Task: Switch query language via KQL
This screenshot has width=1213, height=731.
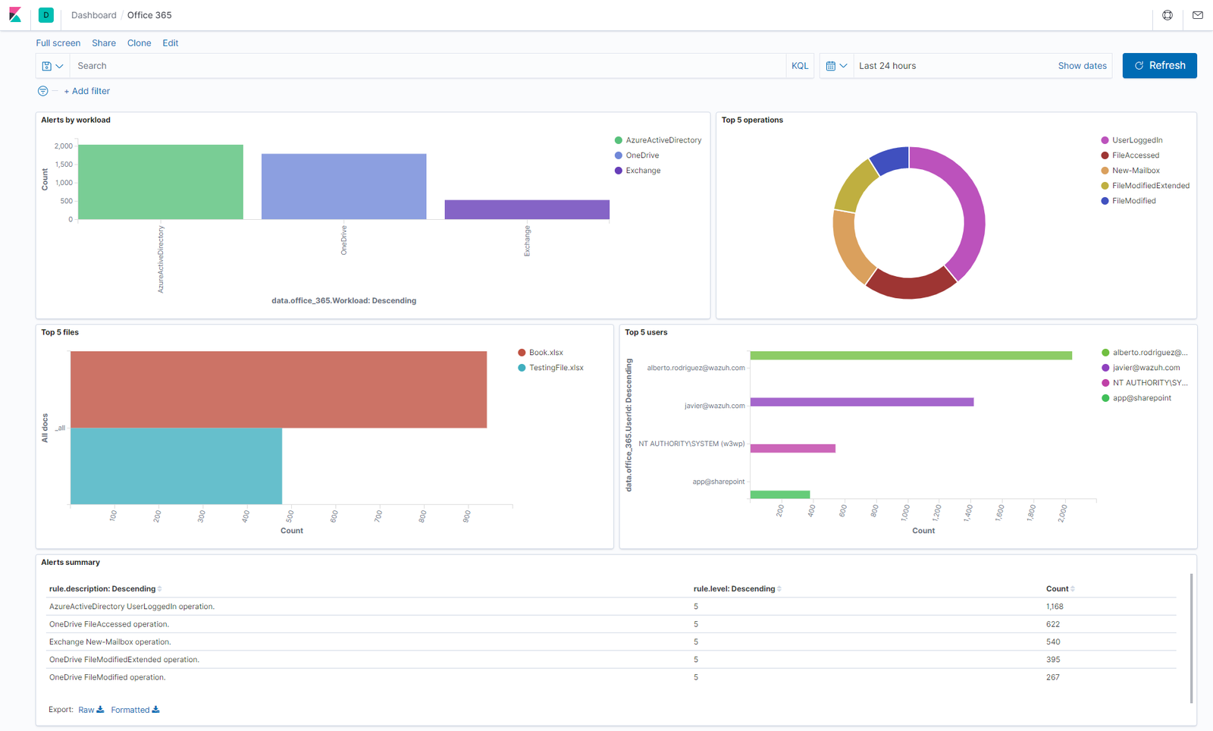Action: [800, 66]
